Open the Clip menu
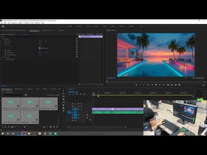The height and width of the screenshot is (155, 207). 9,23
